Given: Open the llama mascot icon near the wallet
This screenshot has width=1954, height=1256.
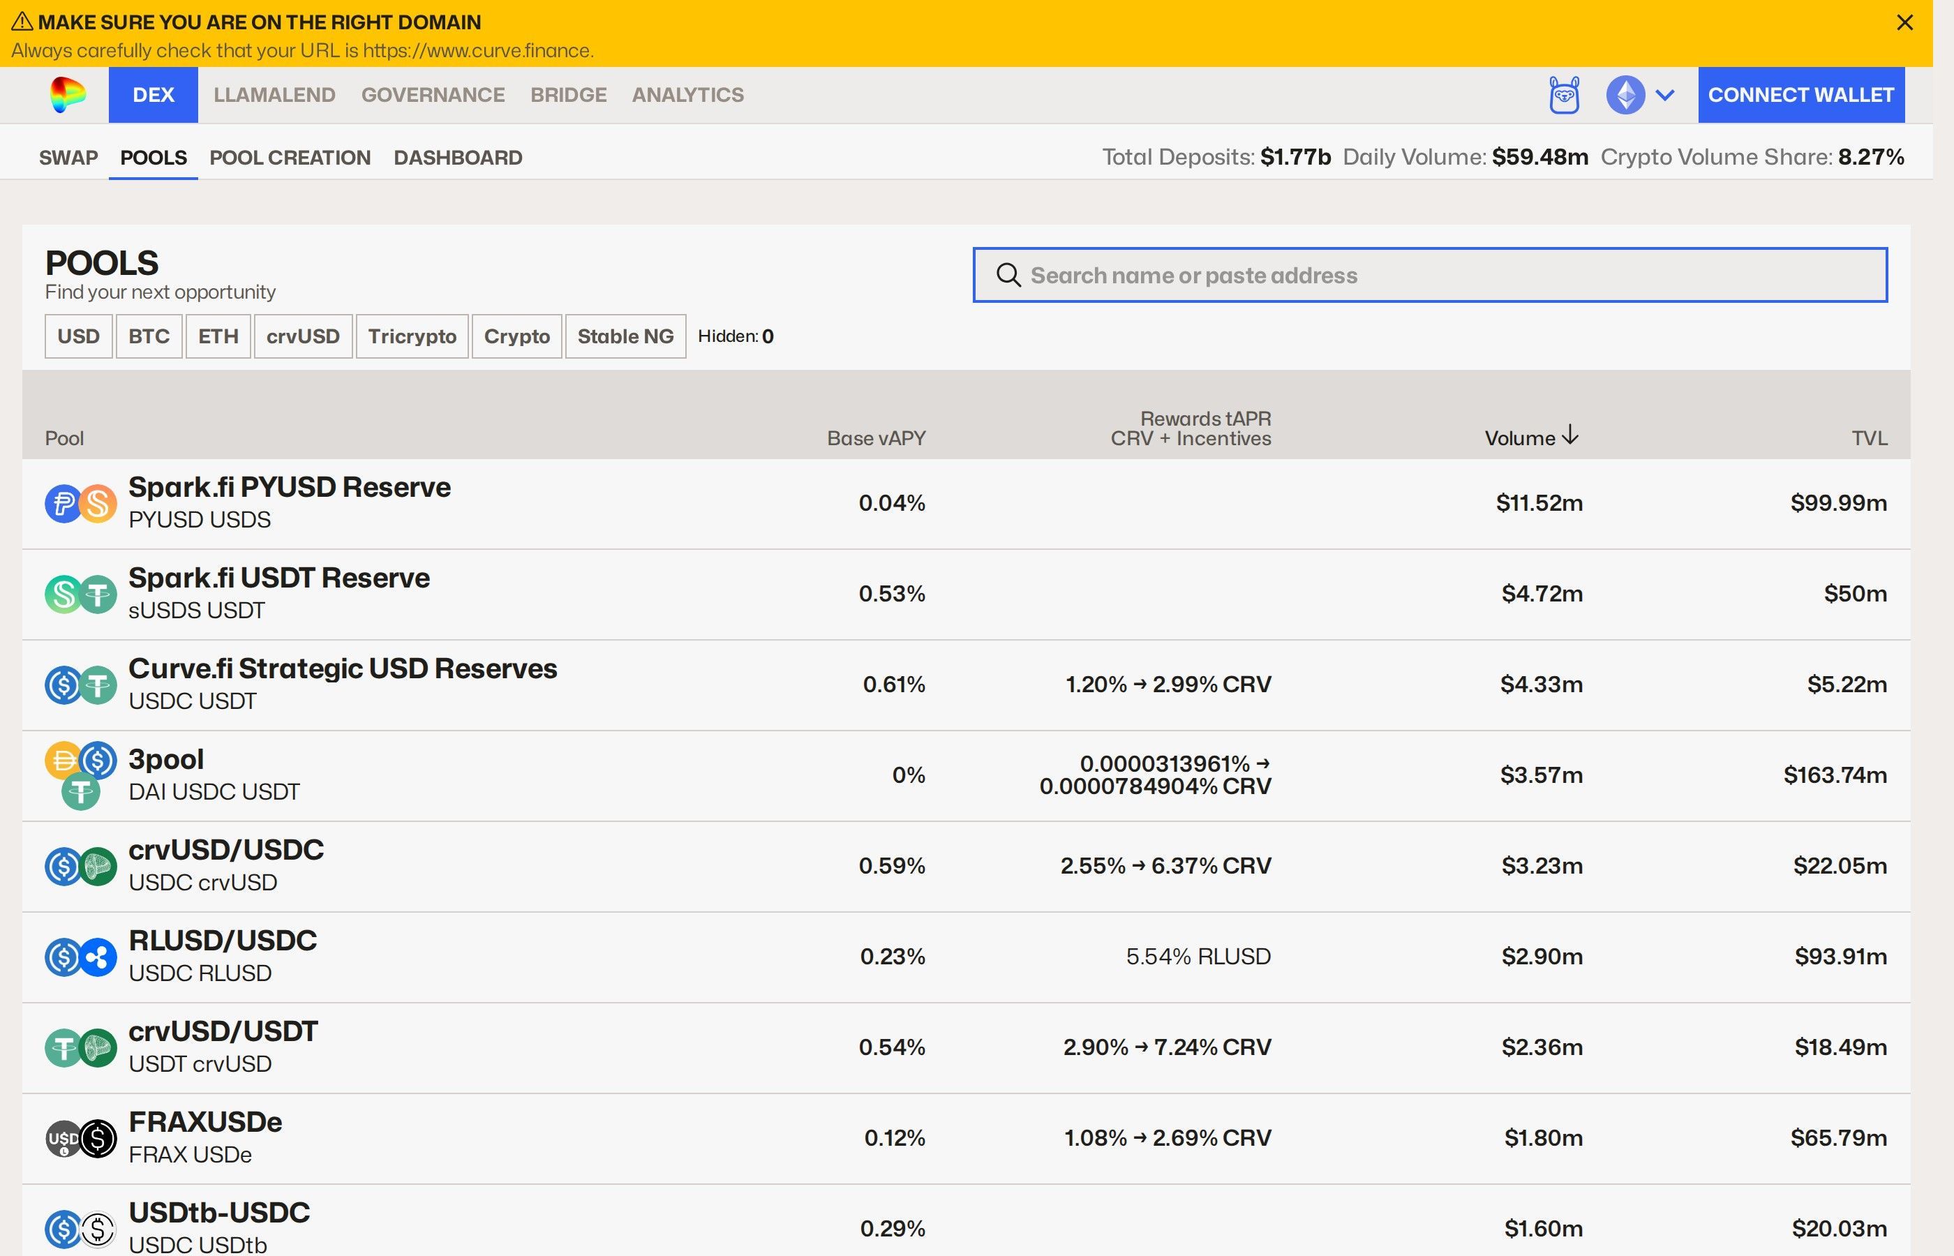Looking at the screenshot, I should pos(1565,96).
